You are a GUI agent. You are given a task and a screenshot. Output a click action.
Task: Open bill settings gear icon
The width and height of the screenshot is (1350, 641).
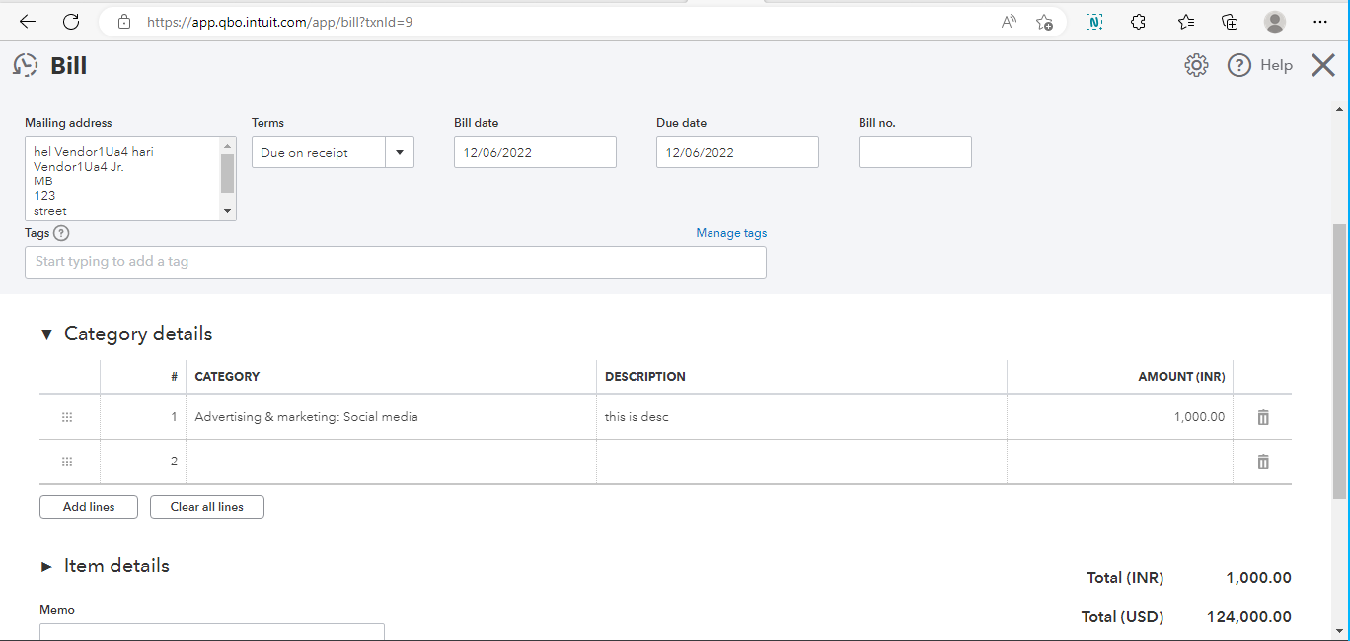1196,65
